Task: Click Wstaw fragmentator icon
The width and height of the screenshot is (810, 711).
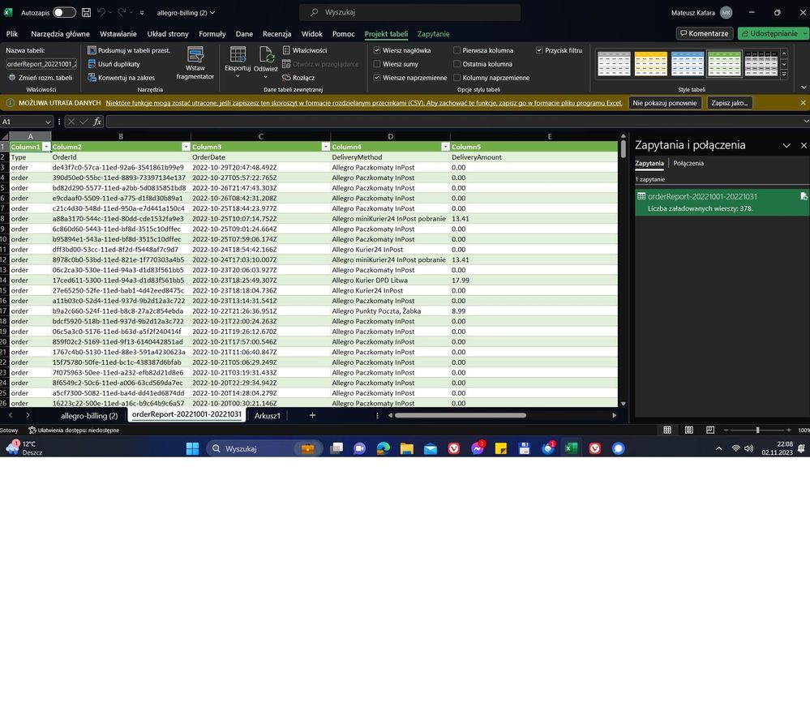Action: [195, 55]
